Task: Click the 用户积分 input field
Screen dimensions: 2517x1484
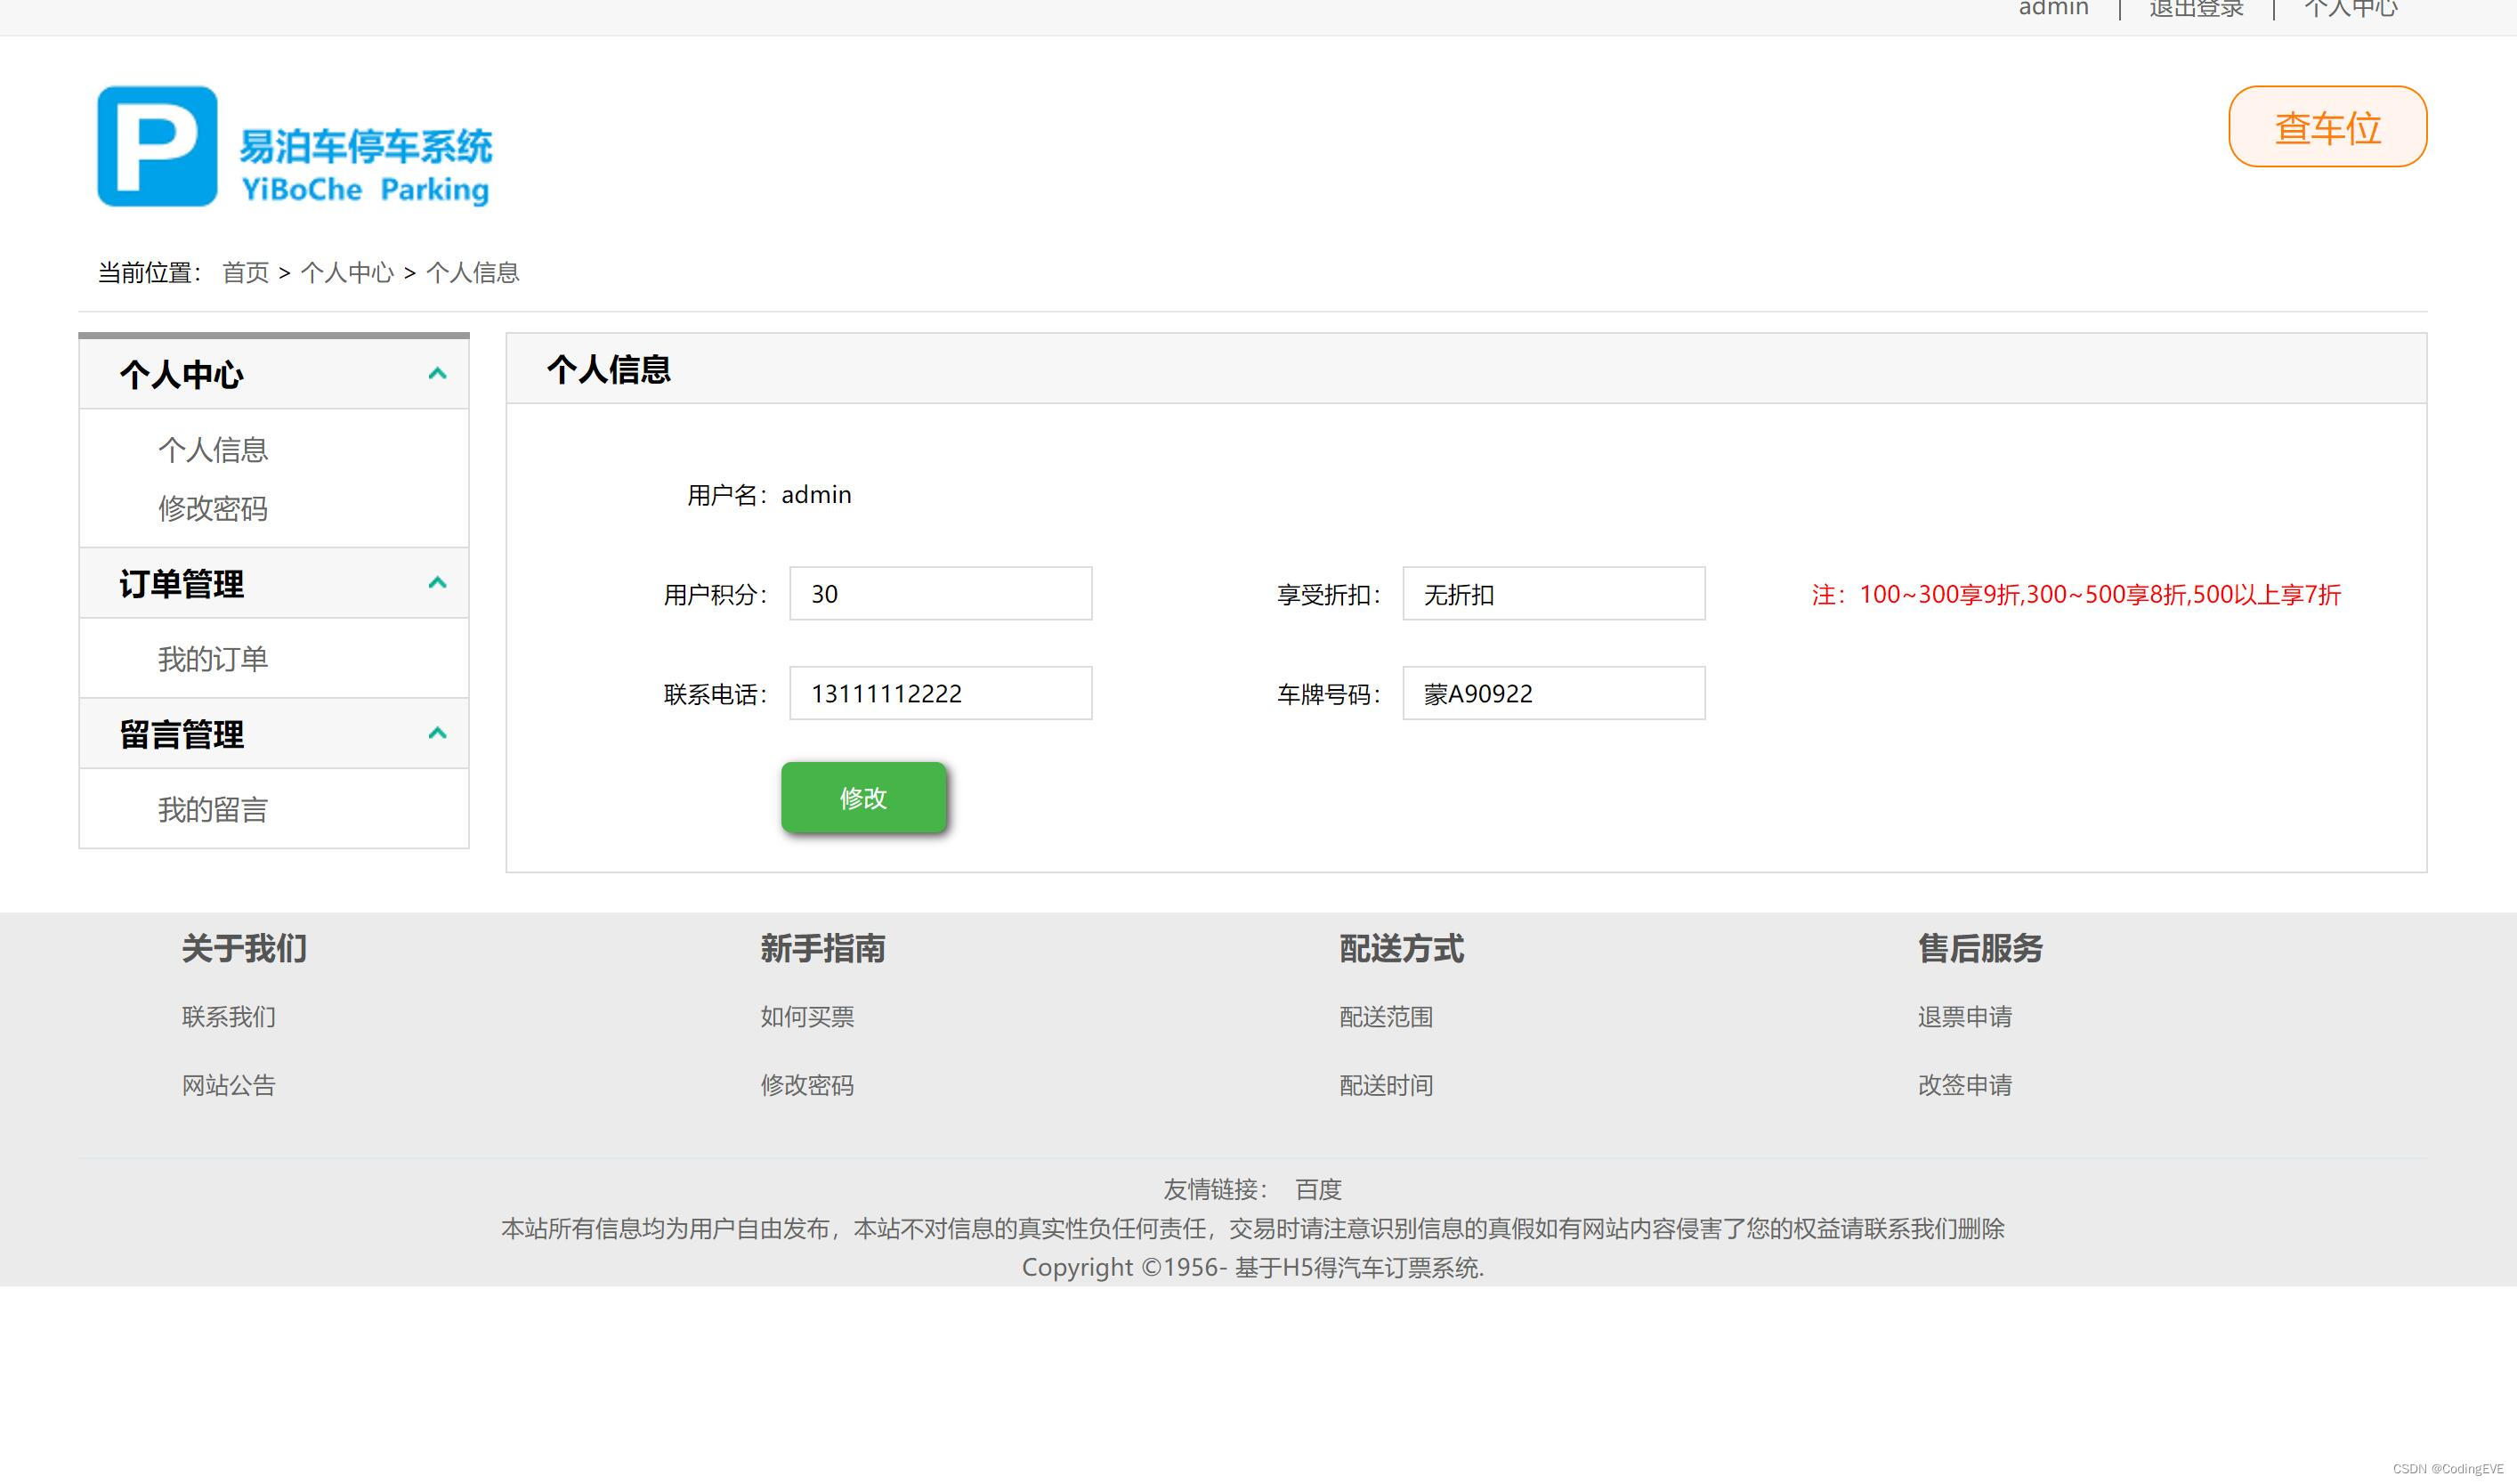Action: click(940, 594)
